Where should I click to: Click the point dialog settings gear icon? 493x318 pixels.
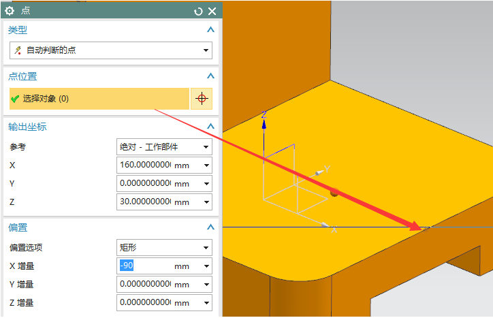click(10, 11)
